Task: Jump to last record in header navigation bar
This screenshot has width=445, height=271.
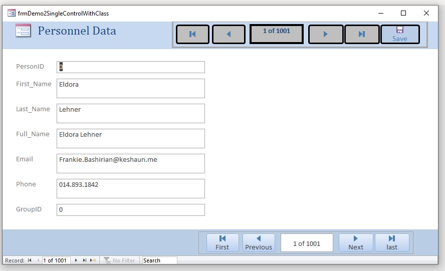Action: [x=362, y=35]
